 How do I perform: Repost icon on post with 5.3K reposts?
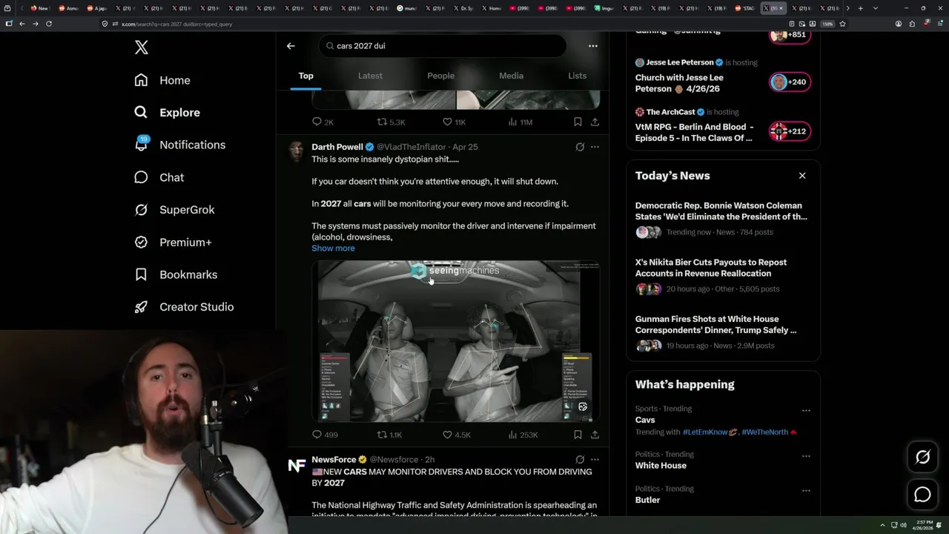[382, 122]
